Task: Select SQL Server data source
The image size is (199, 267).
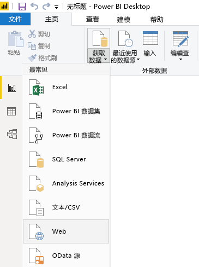Action: (x=66, y=159)
